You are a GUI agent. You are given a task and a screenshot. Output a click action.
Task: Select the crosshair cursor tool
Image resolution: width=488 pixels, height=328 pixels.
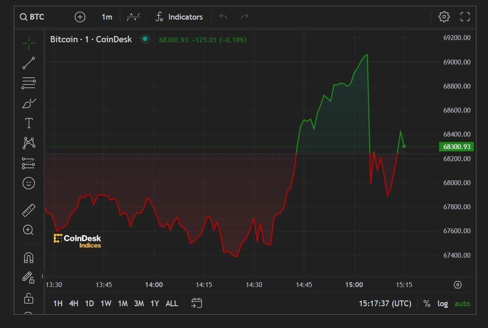(29, 43)
